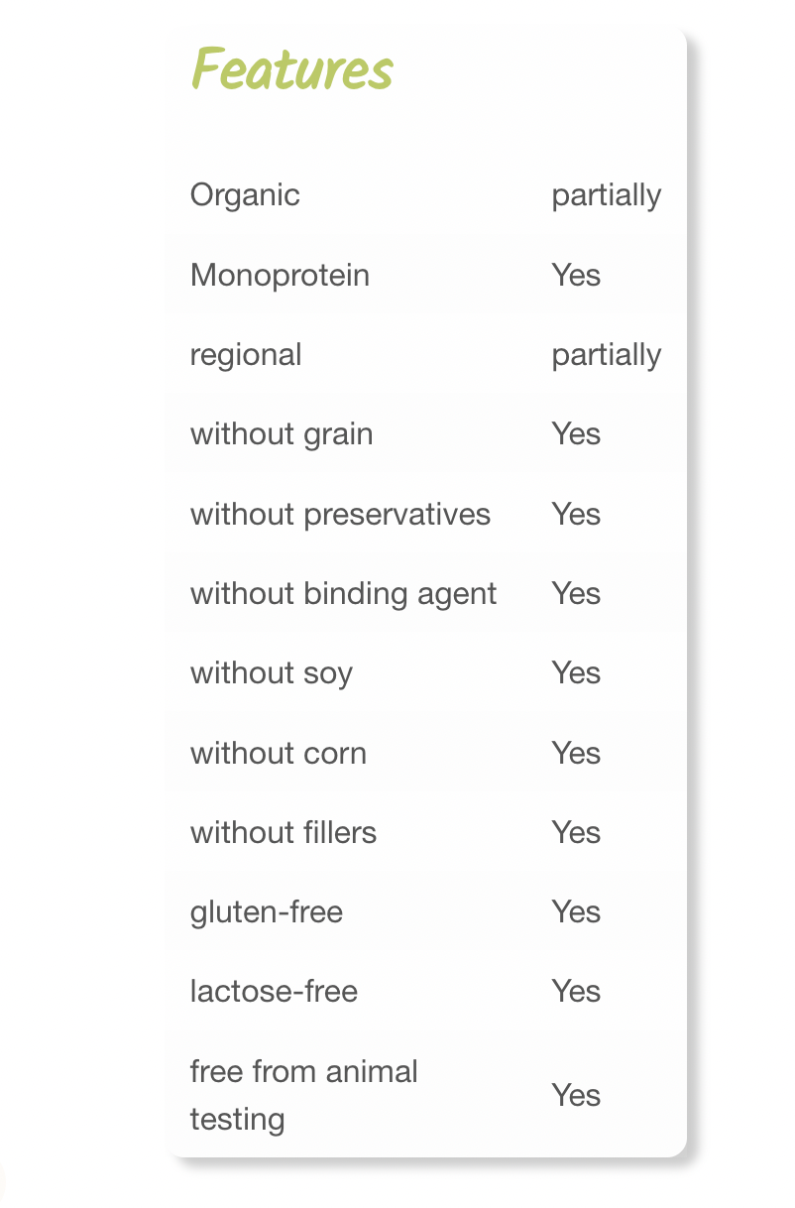This screenshot has width=795, height=1208.
Task: Select the Monoprotein row label
Action: (280, 275)
